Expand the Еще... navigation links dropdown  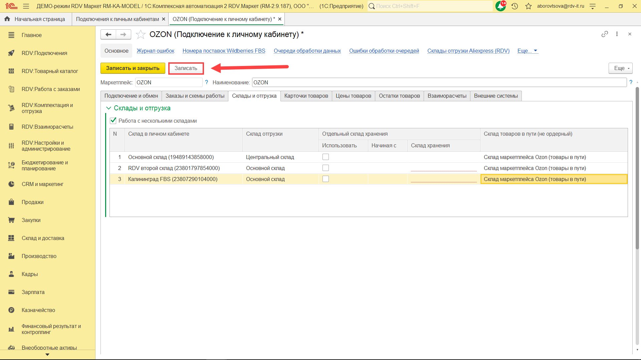click(527, 51)
